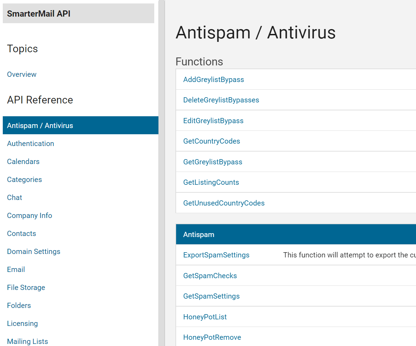Open the Folders API section
Image resolution: width=416 pixels, height=346 pixels.
click(19, 306)
